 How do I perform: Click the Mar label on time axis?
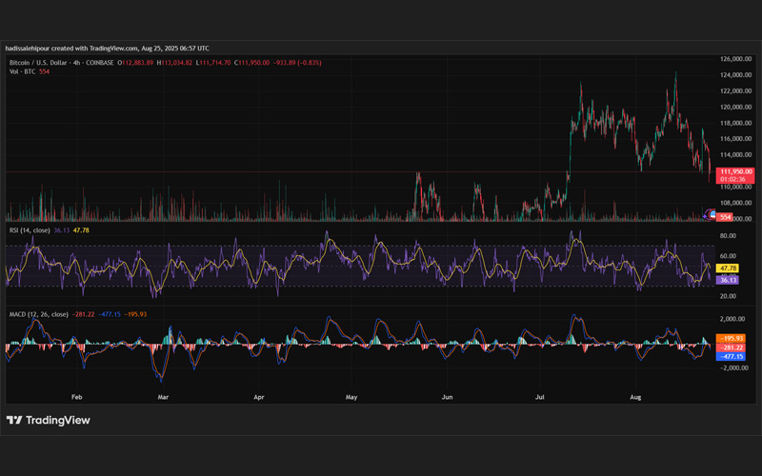coord(163,397)
